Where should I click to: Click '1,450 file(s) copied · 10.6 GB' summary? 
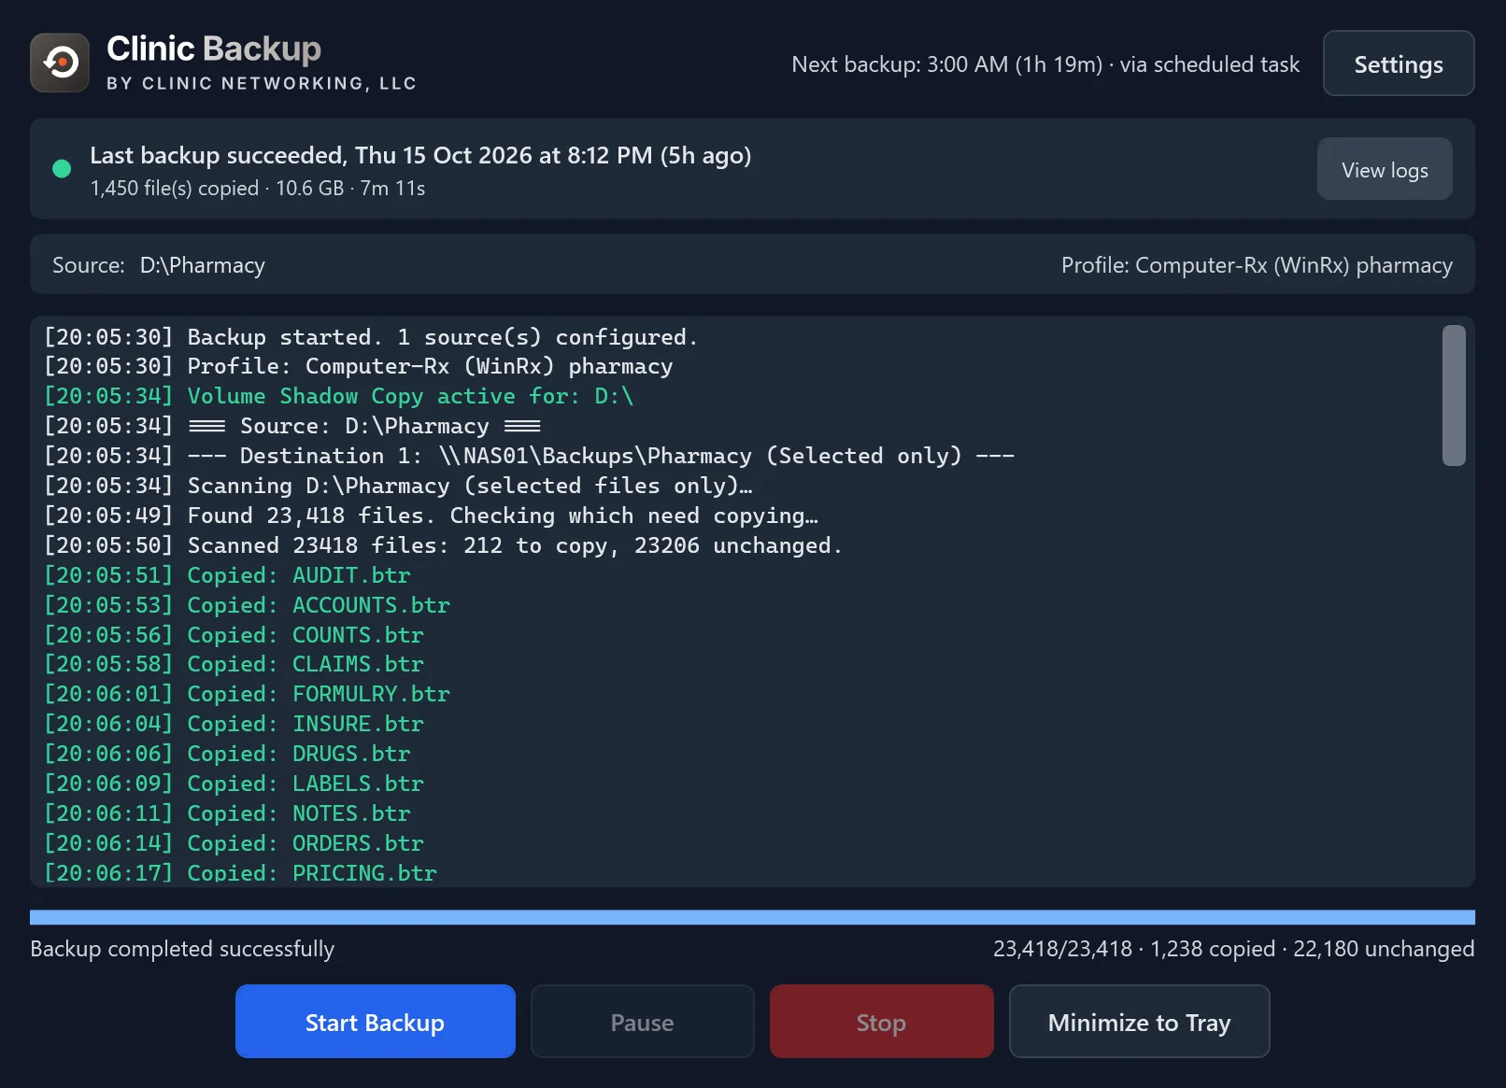258,189
